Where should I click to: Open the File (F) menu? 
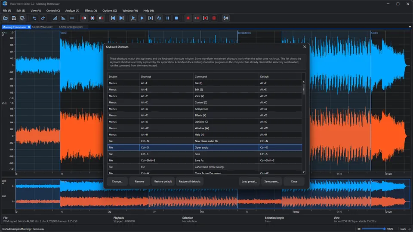tap(7, 10)
